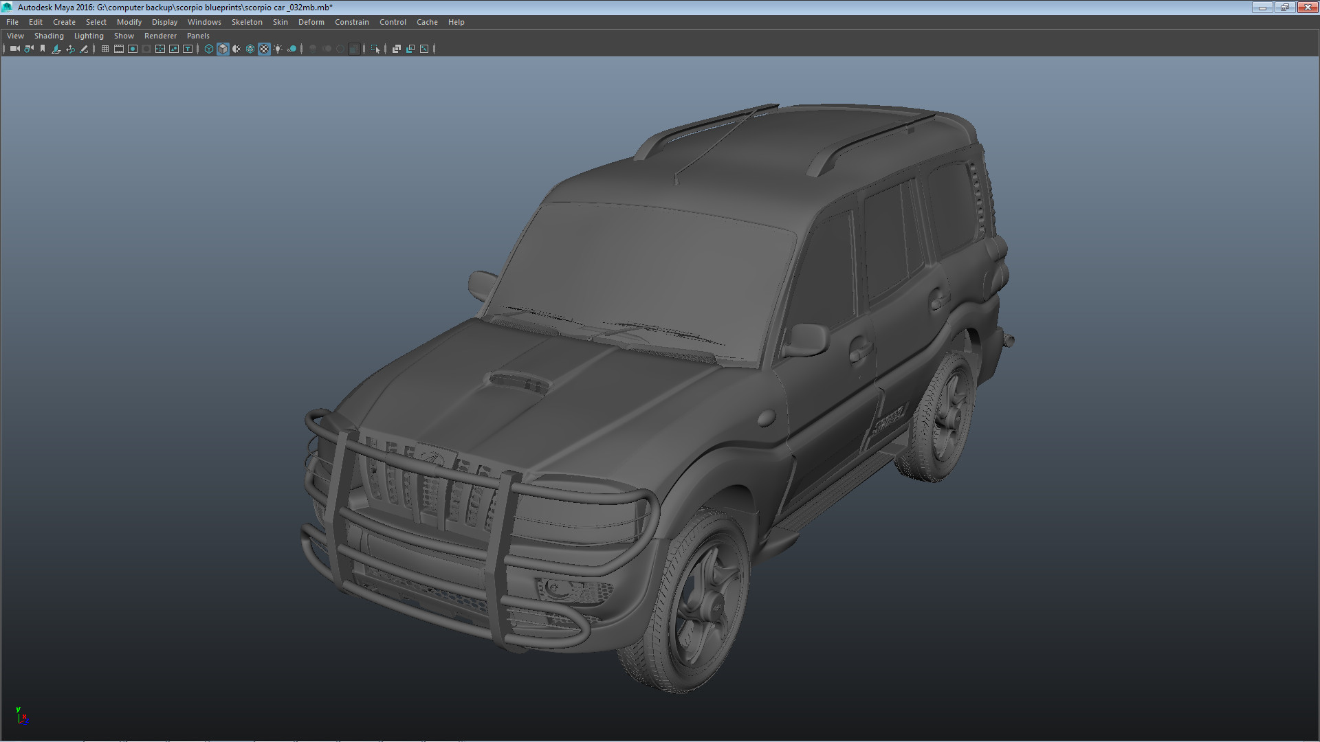Select the Grease Pencil tool icon
The height and width of the screenshot is (742, 1320).
coord(84,49)
